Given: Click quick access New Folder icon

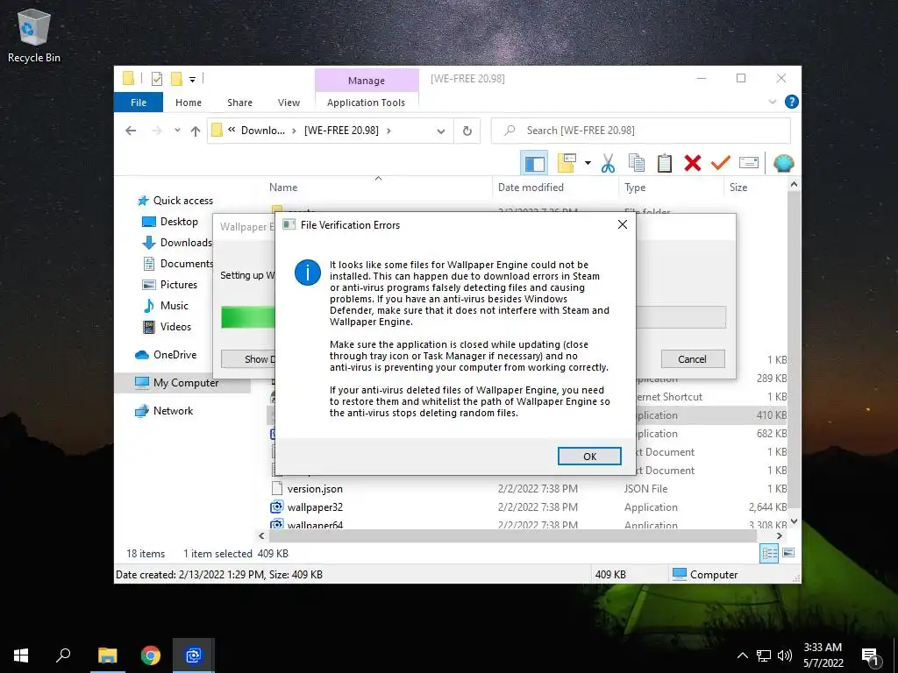Looking at the screenshot, I should (176, 79).
